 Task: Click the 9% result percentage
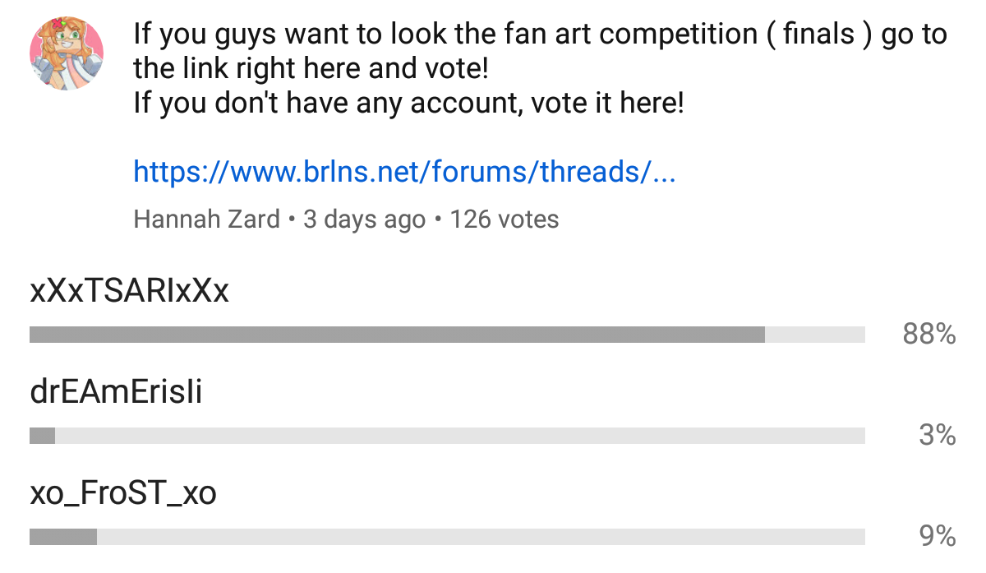938,537
